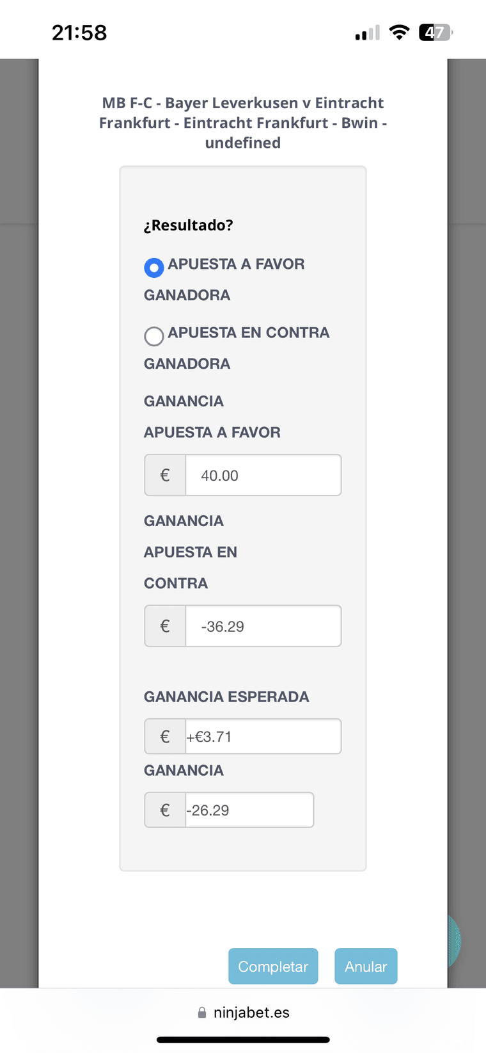Focus the GANANCIA field showing -26.29
The image size is (486, 1053).
(x=249, y=810)
